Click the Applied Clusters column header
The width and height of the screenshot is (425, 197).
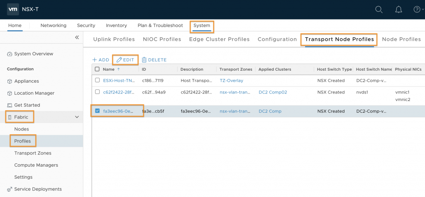[275, 69]
